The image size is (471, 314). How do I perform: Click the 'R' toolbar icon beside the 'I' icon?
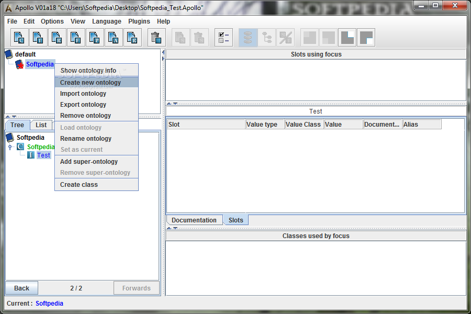coord(57,38)
